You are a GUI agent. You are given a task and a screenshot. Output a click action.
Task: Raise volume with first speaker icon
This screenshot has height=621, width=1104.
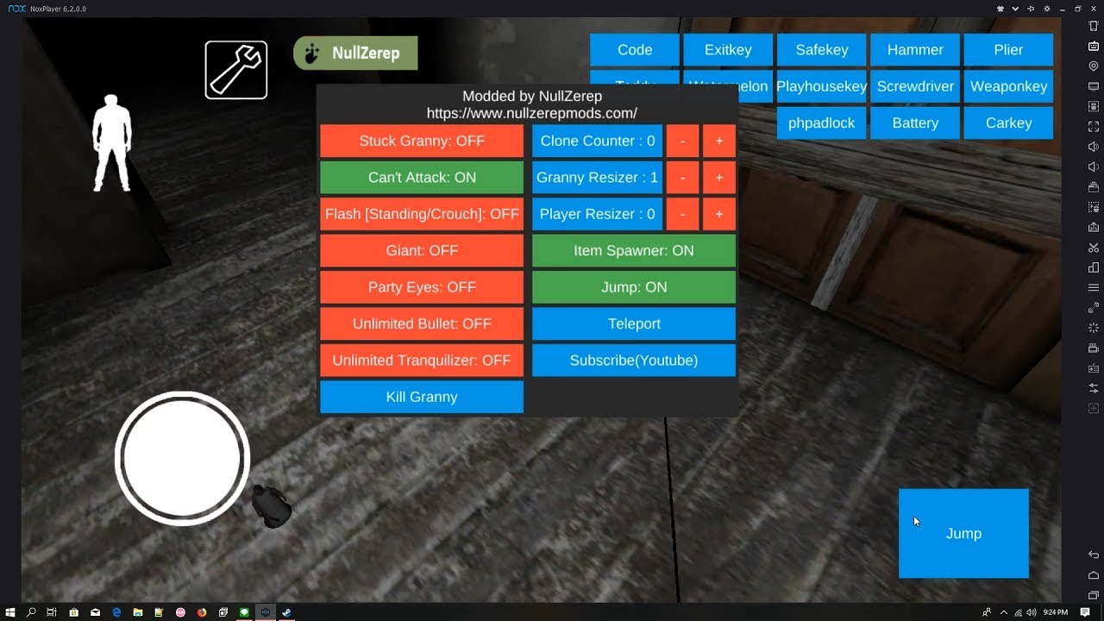click(x=1094, y=147)
